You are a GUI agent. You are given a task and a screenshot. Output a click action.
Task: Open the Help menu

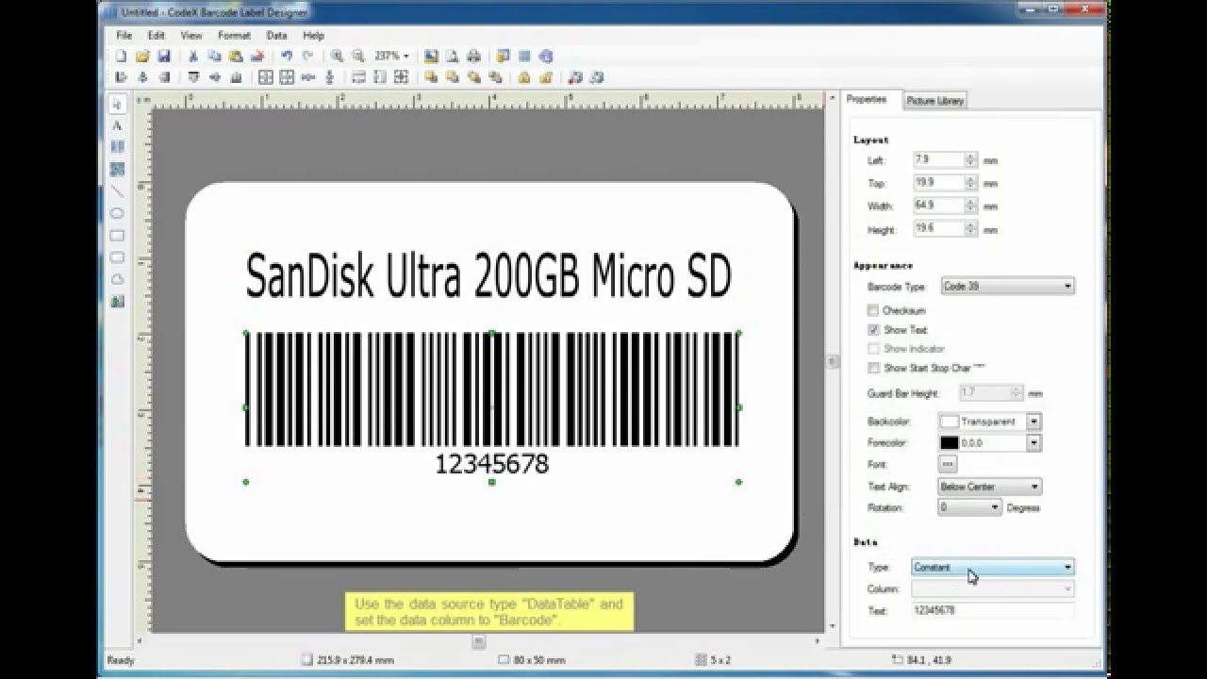coord(313,35)
